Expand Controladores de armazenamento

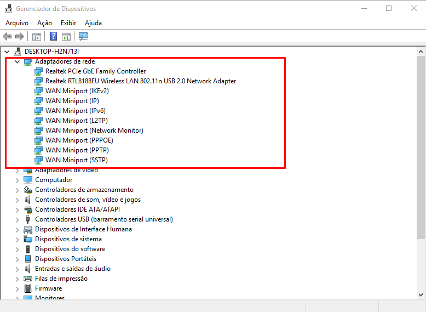[18, 190]
